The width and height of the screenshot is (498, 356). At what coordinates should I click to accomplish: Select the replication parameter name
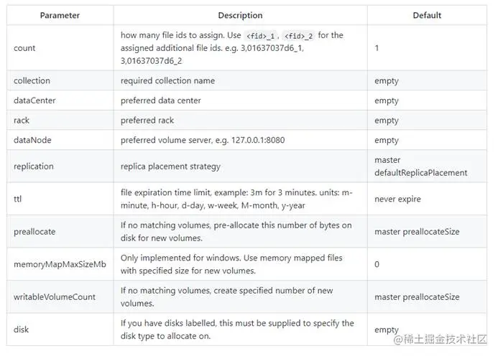[x=34, y=166]
